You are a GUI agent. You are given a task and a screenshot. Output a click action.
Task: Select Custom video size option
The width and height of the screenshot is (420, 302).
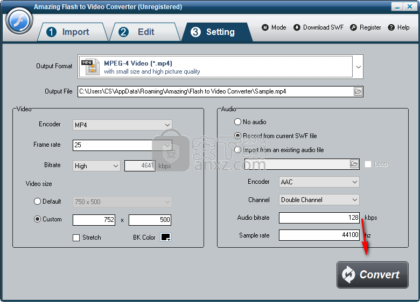[37, 219]
